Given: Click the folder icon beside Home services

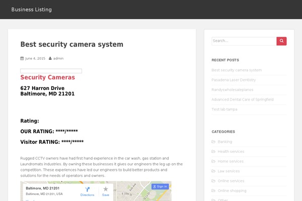Looking at the screenshot, I should pos(214,161).
